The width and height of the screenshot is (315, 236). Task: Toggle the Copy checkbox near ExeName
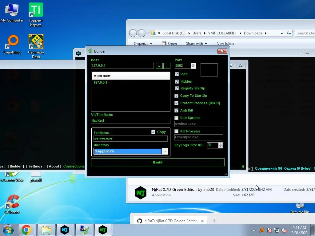coord(153,132)
